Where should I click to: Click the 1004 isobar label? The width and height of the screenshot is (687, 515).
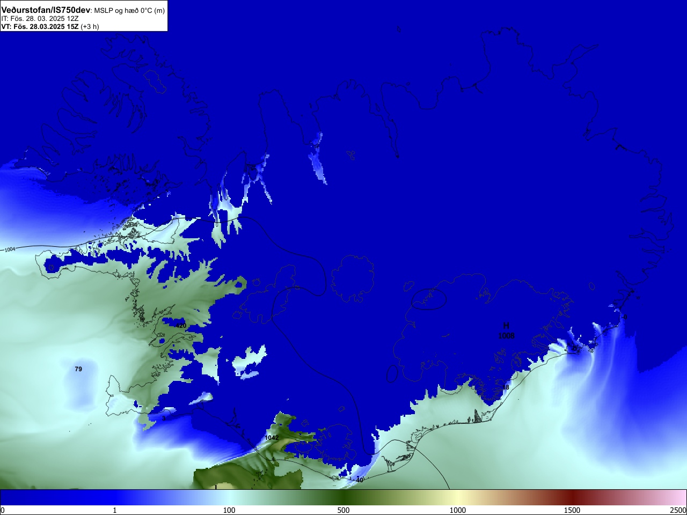tap(10, 249)
